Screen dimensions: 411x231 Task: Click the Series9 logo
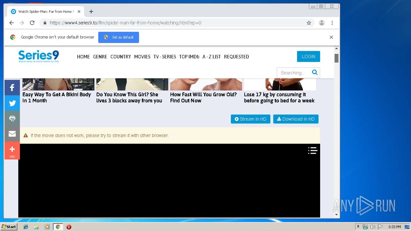coord(39,56)
